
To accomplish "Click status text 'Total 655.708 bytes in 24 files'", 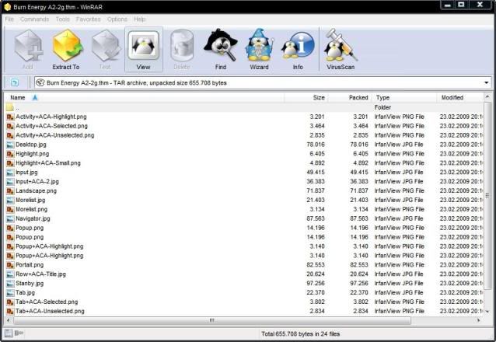I will [x=301, y=333].
